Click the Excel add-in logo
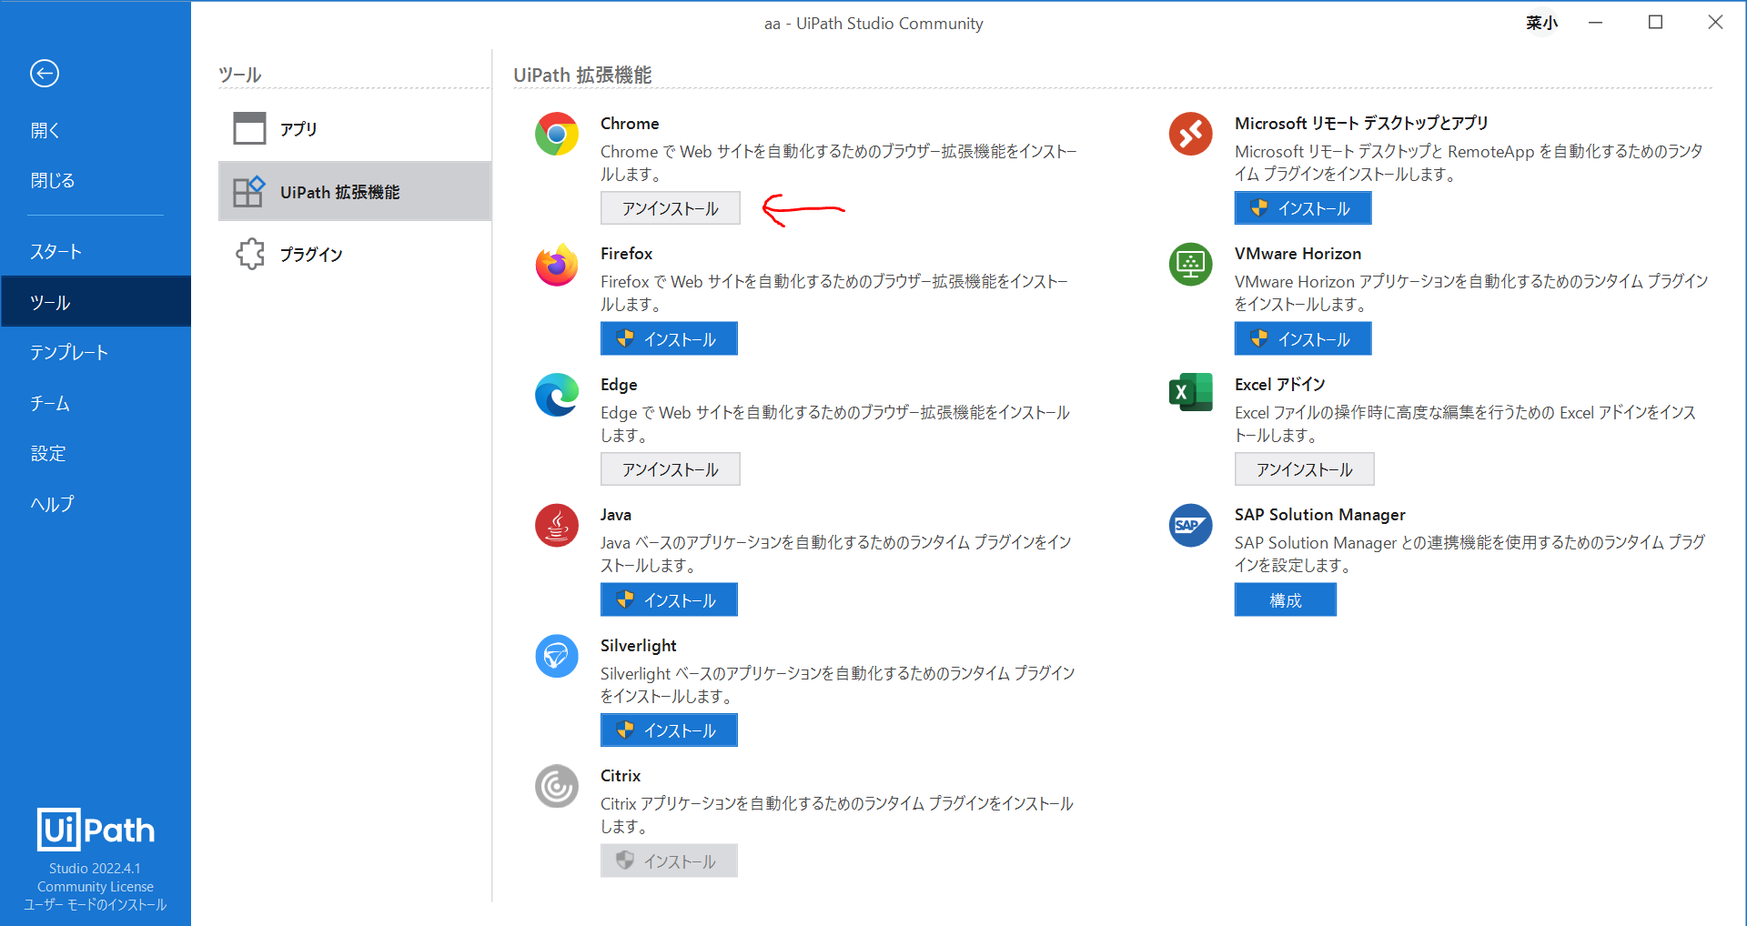This screenshot has height=926, width=1747. click(x=1191, y=393)
